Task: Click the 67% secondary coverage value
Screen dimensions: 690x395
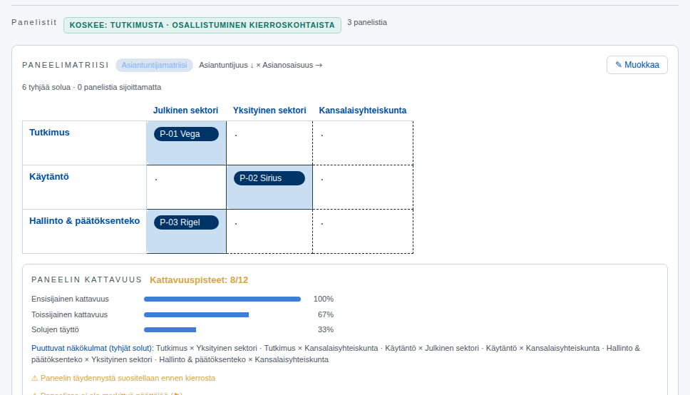Action: point(326,315)
